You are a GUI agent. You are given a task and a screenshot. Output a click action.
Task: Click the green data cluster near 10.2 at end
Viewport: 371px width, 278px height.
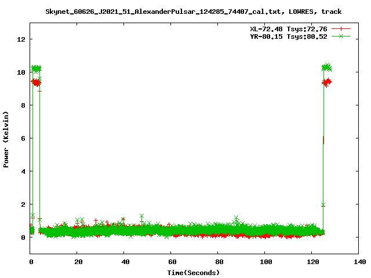pyautogui.click(x=327, y=67)
